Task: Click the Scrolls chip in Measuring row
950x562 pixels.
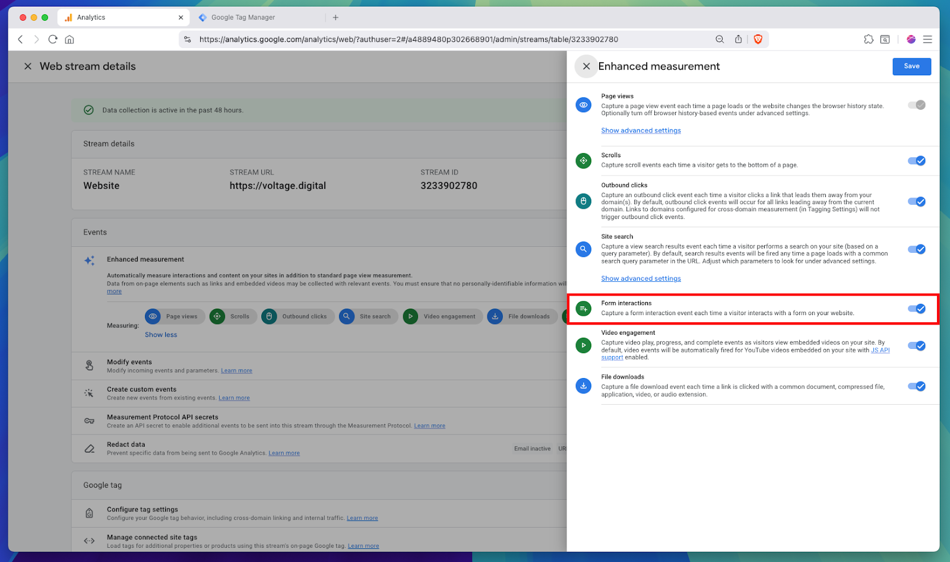Action: 233,316
